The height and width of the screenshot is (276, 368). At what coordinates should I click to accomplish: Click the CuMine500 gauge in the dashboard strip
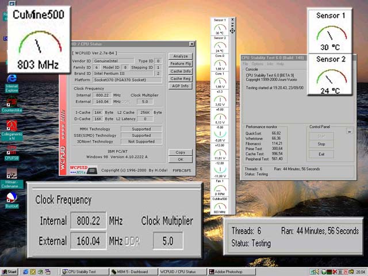click(x=220, y=205)
